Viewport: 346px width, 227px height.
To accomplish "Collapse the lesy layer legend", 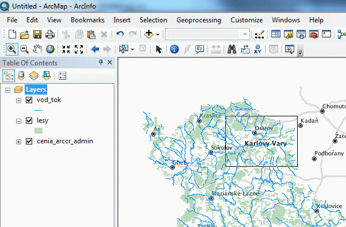I will point(19,121).
